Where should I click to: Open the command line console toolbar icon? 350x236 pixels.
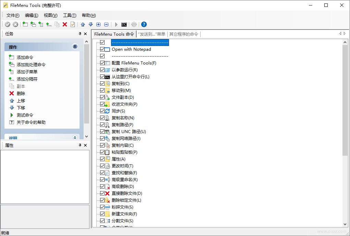[124, 24]
